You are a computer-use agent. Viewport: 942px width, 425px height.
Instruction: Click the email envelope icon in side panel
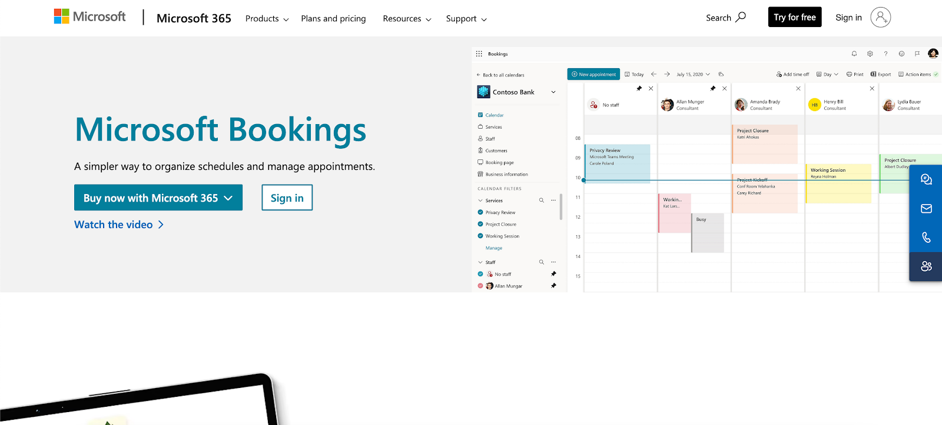926,209
